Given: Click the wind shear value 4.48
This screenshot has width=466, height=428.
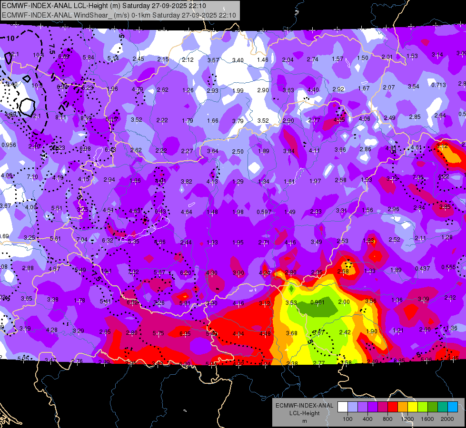Looking at the screenshot, I should (265, 333).
